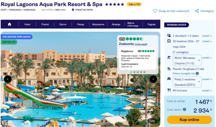Switch to the Opinie tab
216x127 pixels.
(x=63, y=24)
